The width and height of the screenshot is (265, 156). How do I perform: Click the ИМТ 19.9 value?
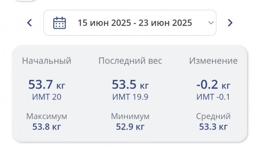pyautogui.click(x=130, y=97)
